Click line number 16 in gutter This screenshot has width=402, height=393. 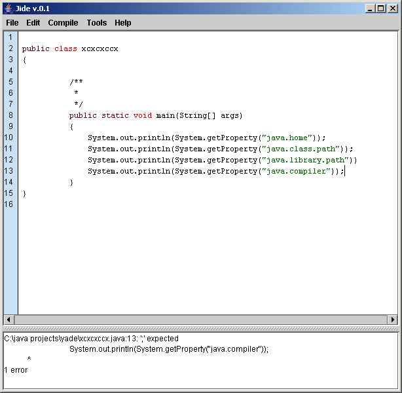tap(9, 204)
